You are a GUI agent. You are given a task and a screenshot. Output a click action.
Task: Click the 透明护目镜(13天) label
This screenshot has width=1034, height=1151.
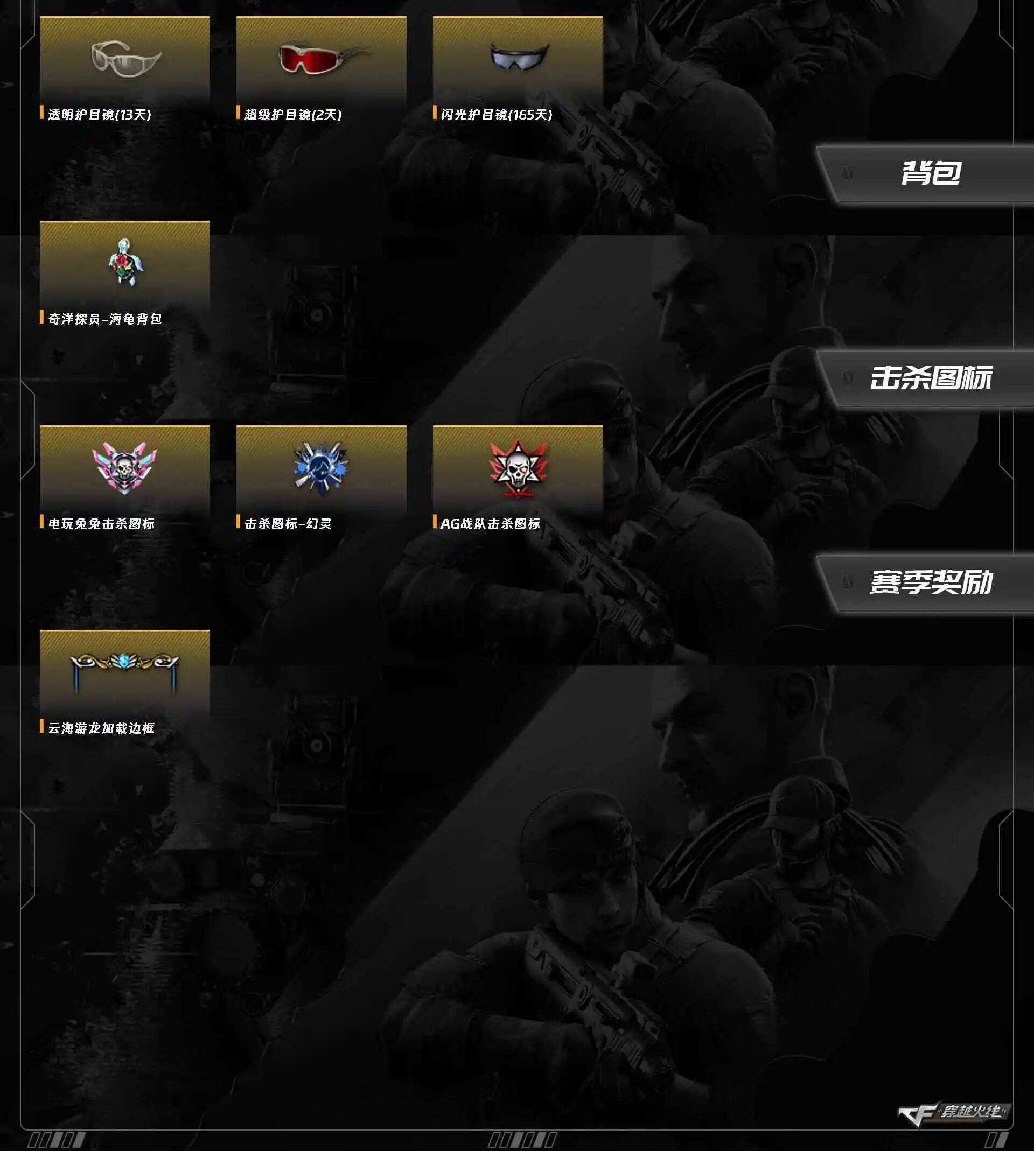[100, 115]
